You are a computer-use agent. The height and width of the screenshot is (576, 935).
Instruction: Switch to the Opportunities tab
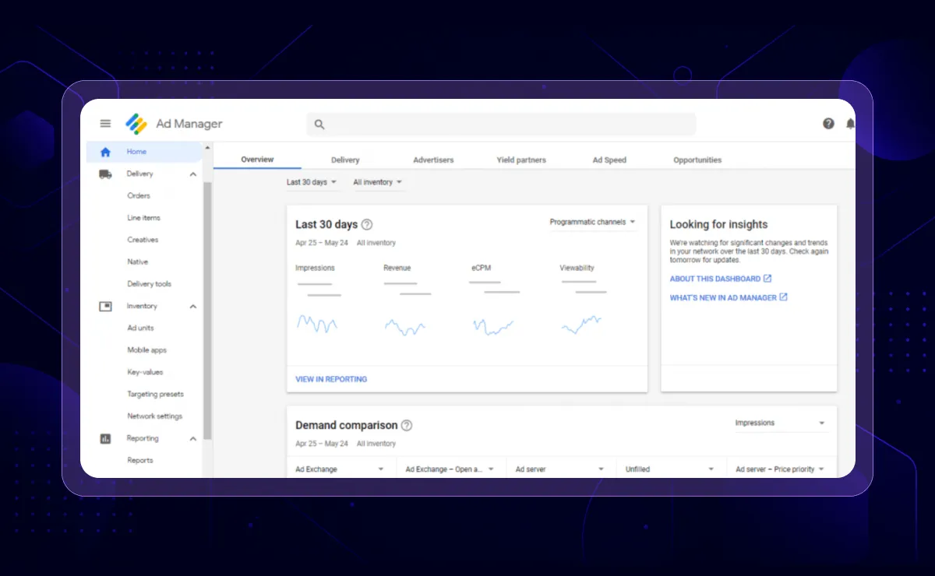coord(697,160)
